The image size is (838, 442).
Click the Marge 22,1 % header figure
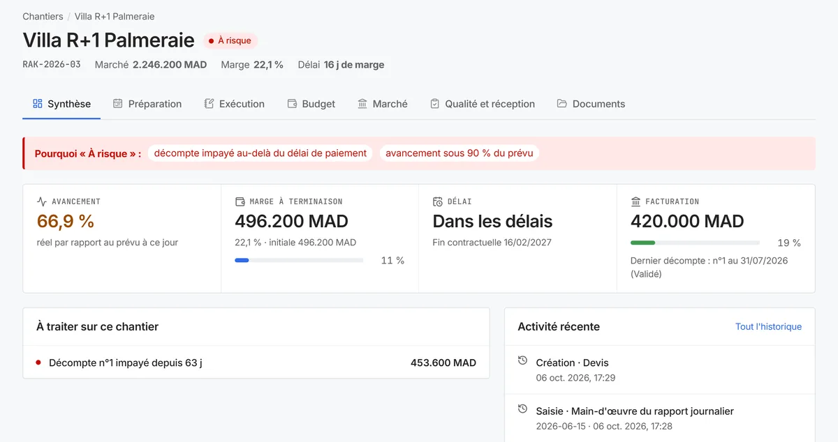(x=252, y=64)
